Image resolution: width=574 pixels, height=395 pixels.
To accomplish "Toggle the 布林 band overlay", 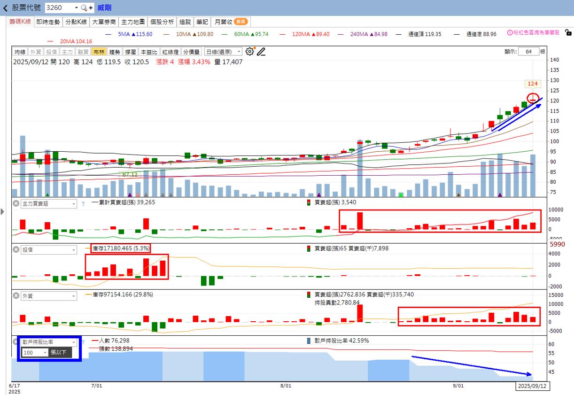I will coord(99,52).
